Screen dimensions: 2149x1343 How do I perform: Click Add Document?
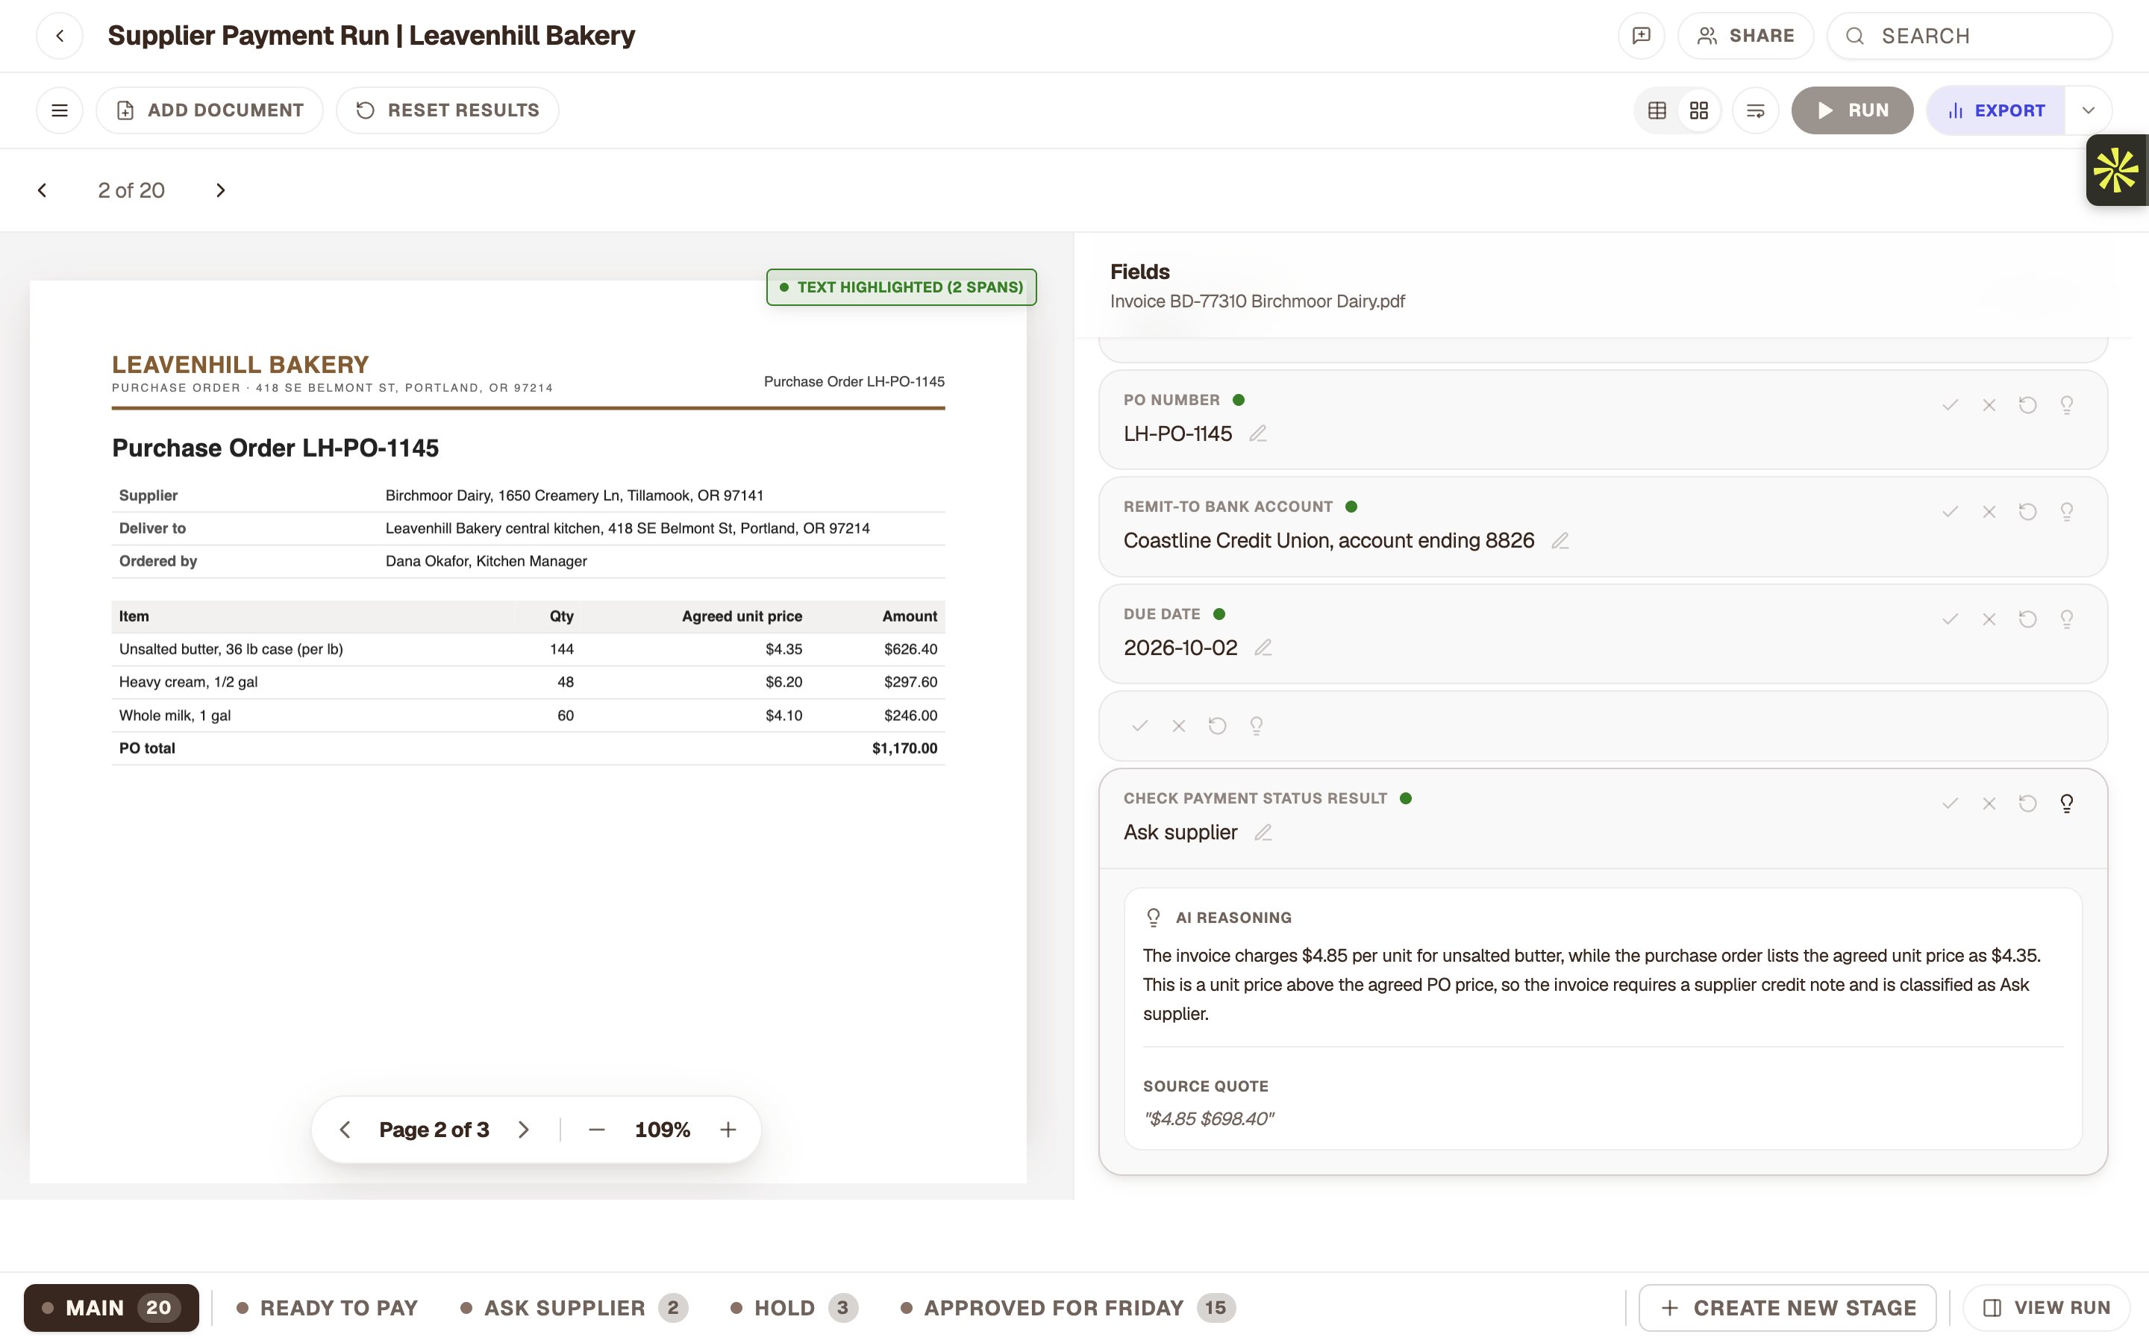(x=210, y=110)
